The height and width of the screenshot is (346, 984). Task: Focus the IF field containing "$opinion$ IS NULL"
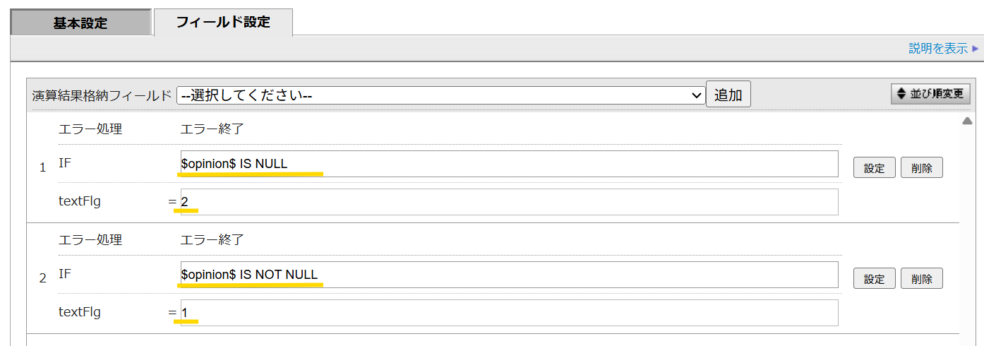click(x=509, y=164)
